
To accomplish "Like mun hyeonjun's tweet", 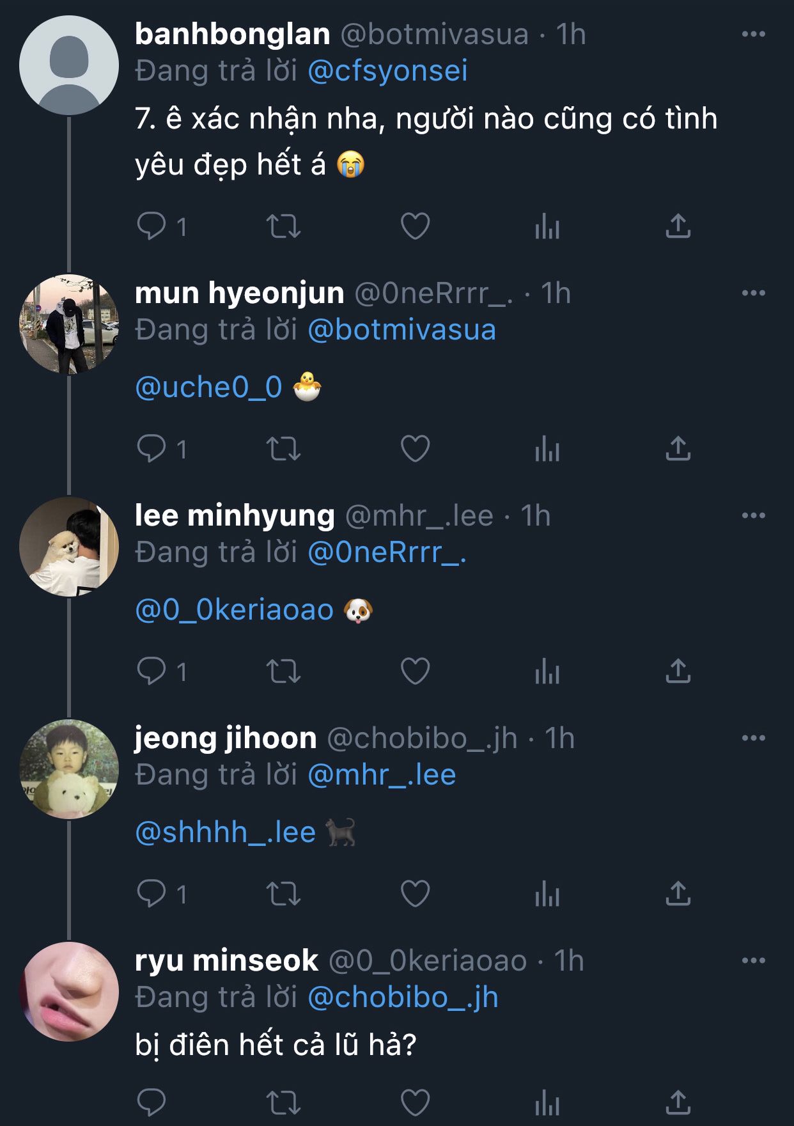I will (x=415, y=449).
